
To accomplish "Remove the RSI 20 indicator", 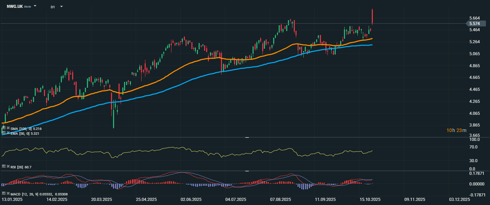I will (8, 166).
